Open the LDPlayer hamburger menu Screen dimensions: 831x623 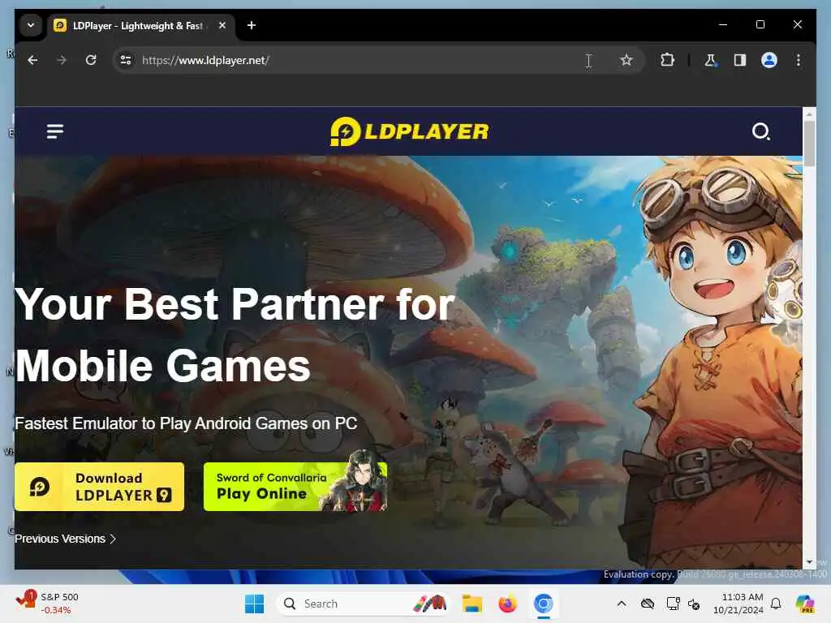pyautogui.click(x=54, y=131)
